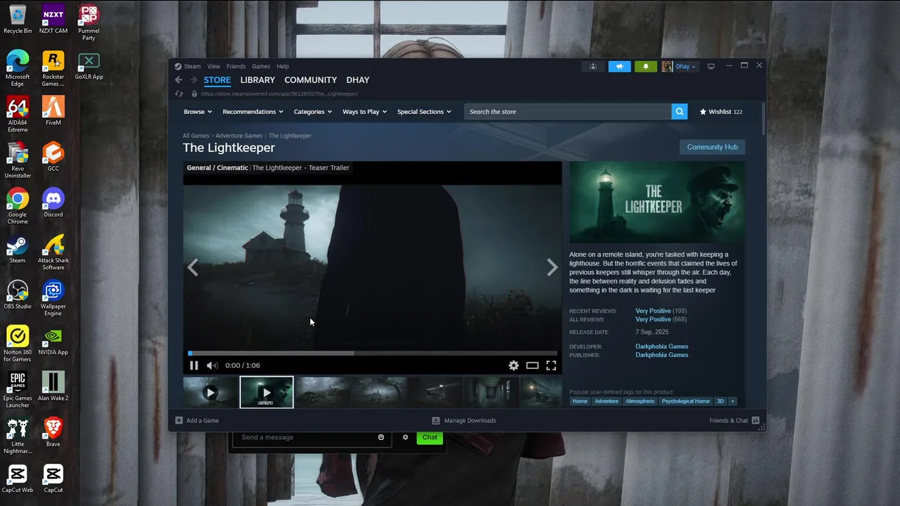Open the Special Sections dropdown

point(424,112)
